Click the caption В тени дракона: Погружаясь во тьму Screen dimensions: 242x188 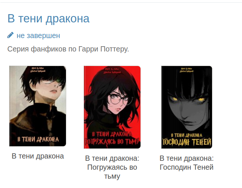(x=112, y=167)
